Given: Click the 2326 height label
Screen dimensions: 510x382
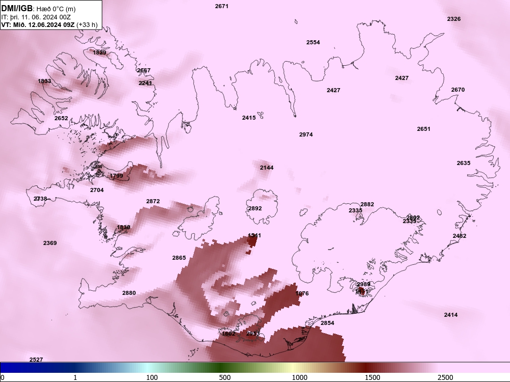Looking at the screenshot, I should coord(454,19).
